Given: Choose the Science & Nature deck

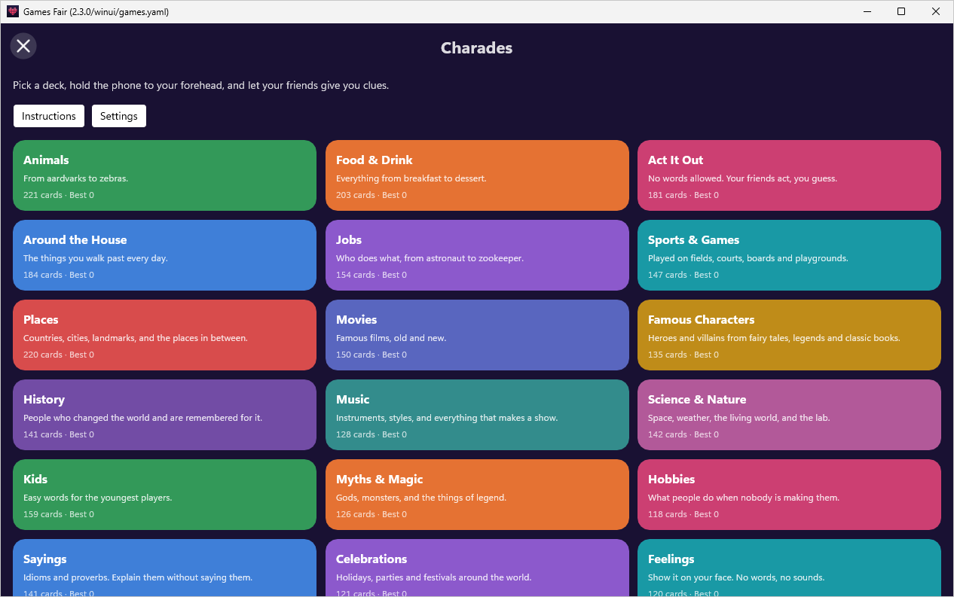Looking at the screenshot, I should pos(789,415).
